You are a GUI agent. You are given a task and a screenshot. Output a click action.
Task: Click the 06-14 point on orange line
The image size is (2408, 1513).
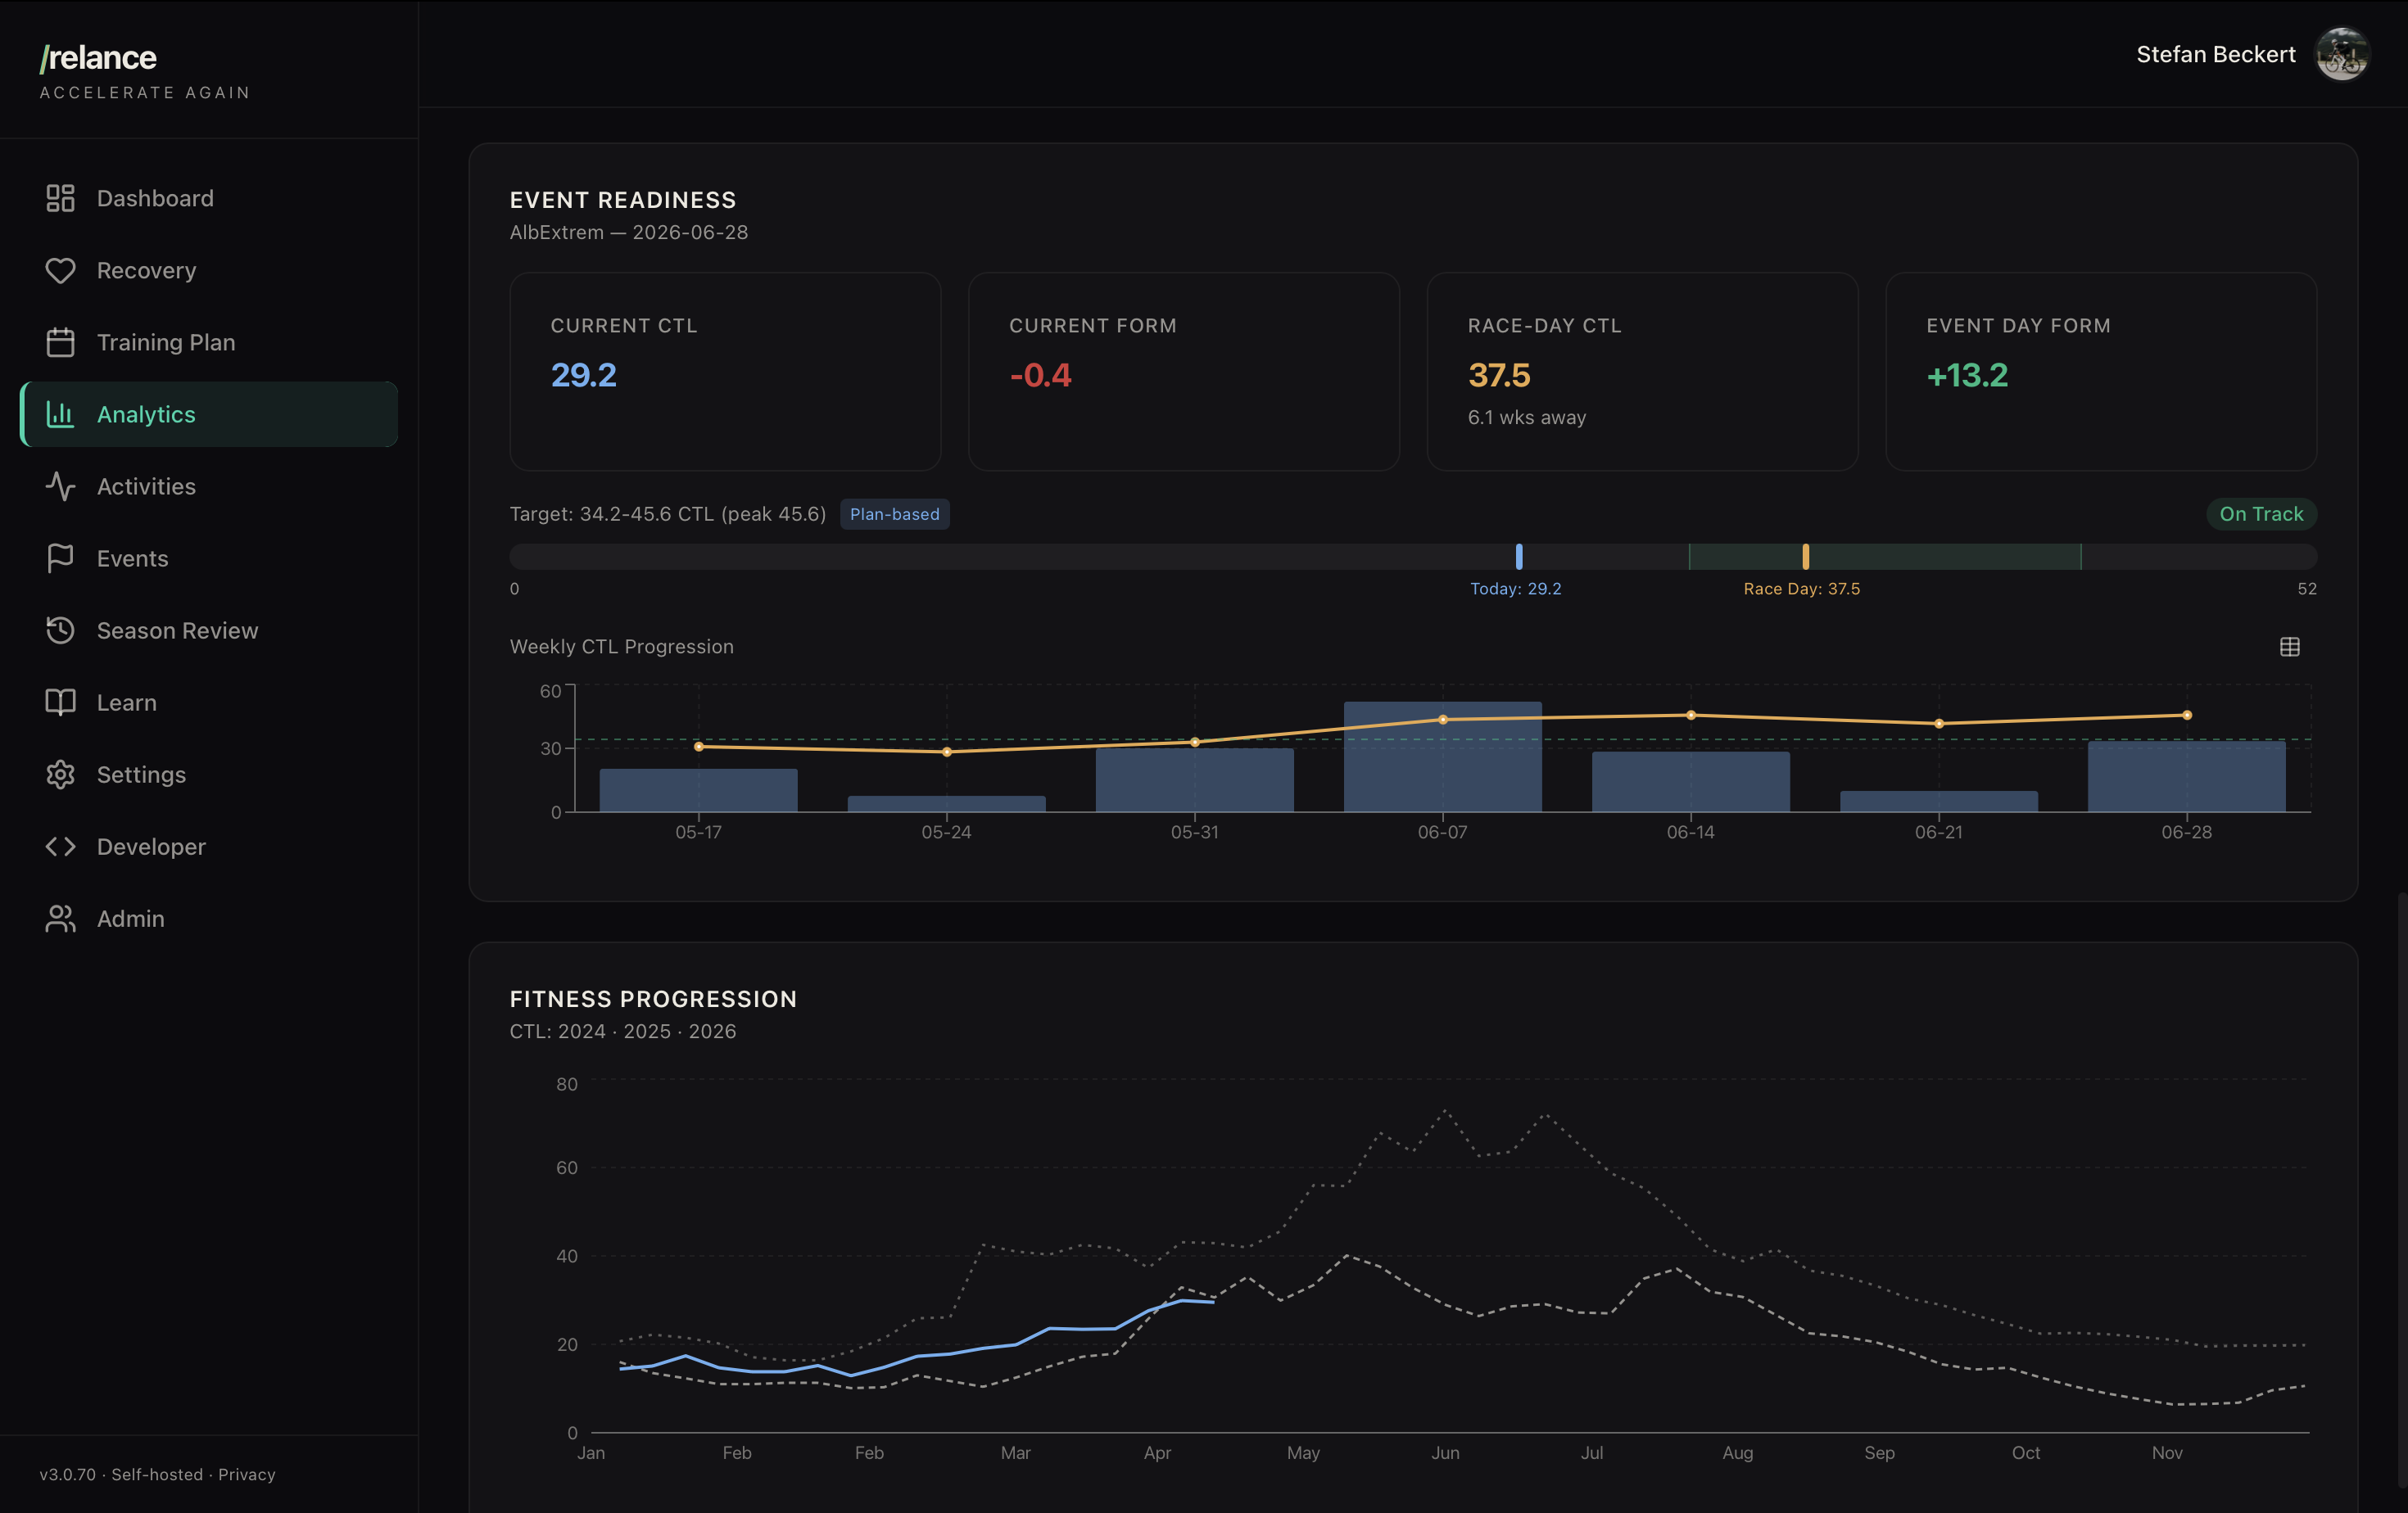(1690, 715)
